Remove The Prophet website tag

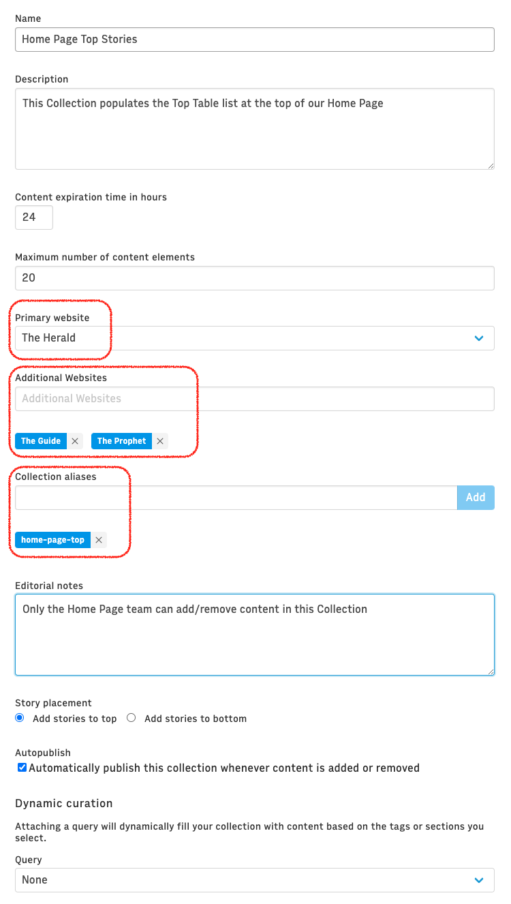(x=160, y=441)
